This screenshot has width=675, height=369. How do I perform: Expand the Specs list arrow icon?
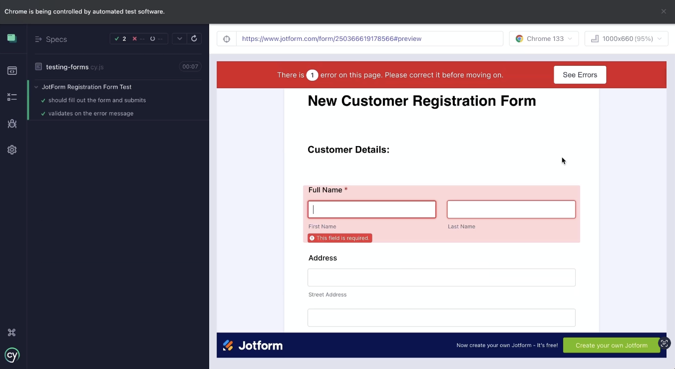click(38, 39)
